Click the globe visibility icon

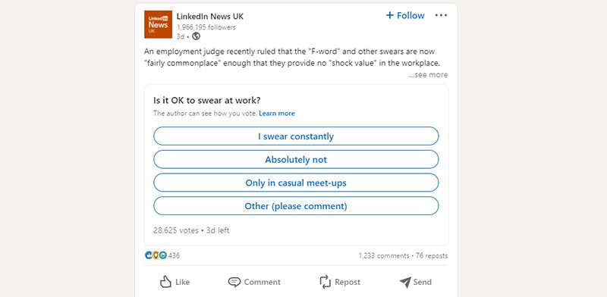pyautogui.click(x=197, y=36)
